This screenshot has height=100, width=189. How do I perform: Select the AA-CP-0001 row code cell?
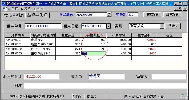(18, 40)
